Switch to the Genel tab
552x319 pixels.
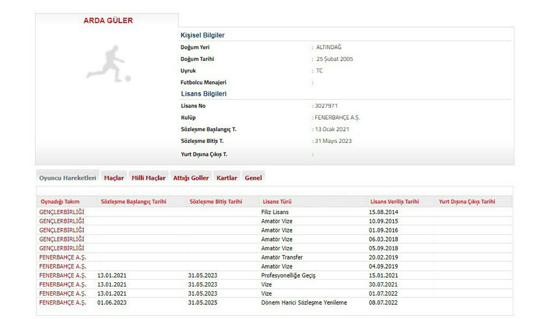point(253,178)
